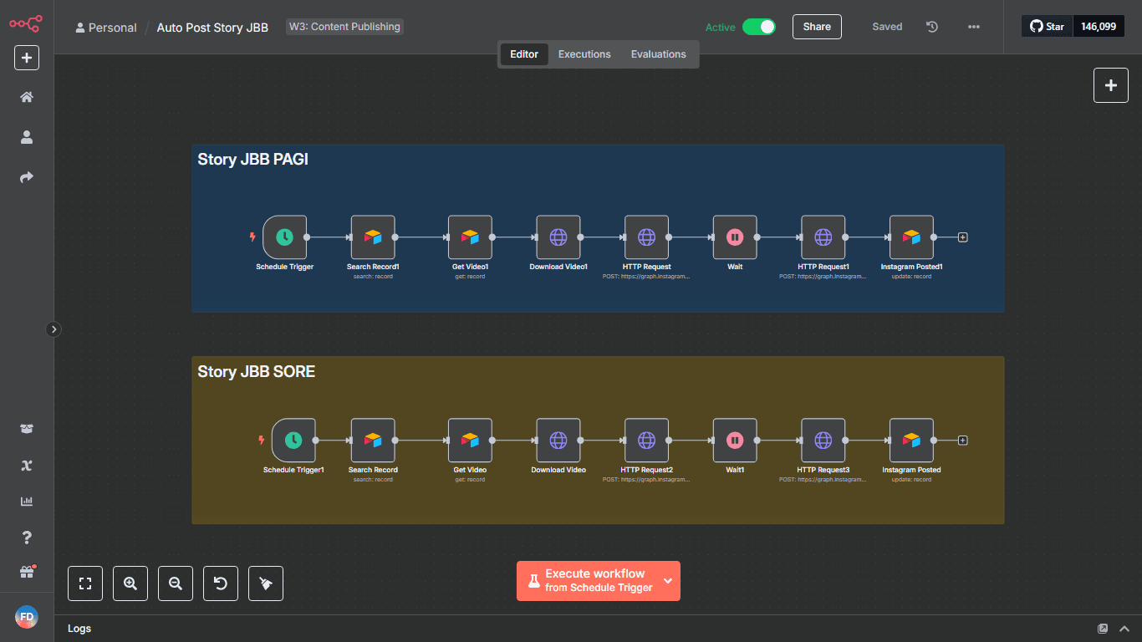Screen dimensions: 1142x642
Task: Expand the left sidebar with chevron
Action: [x=54, y=329]
